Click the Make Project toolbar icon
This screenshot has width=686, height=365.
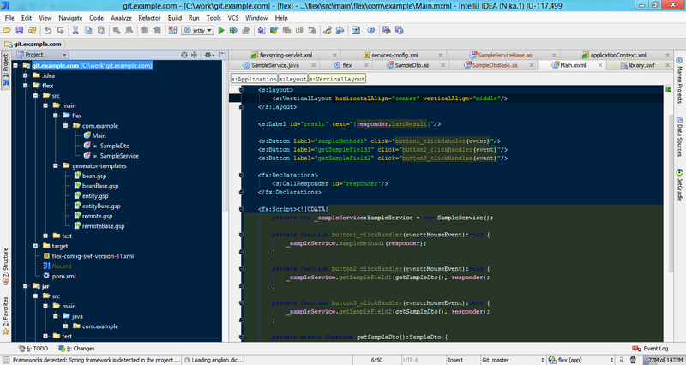tap(172, 30)
